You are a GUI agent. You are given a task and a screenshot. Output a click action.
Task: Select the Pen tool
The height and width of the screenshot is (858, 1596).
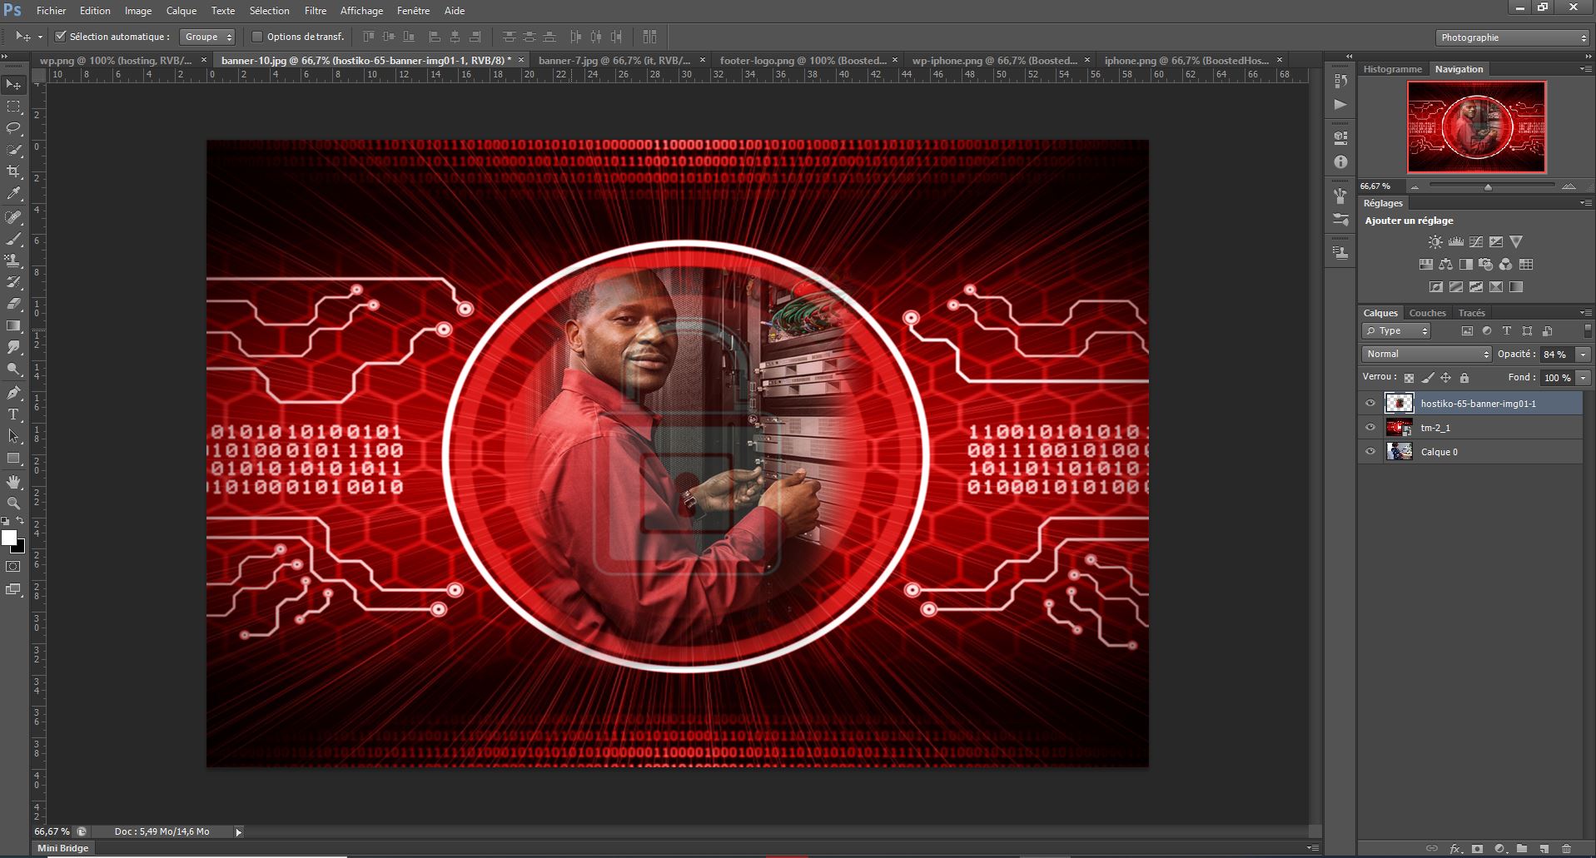click(x=13, y=393)
